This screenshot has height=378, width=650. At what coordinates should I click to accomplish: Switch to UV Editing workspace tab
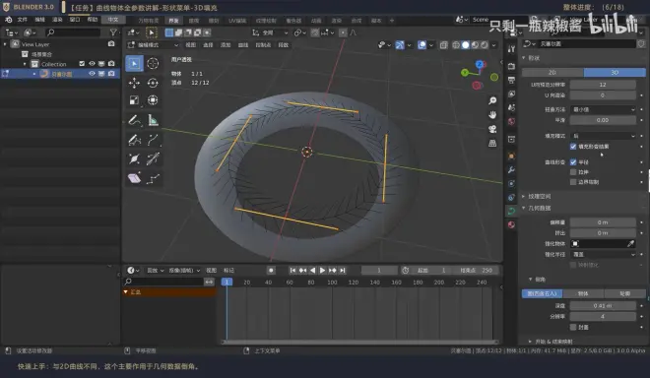[237, 21]
